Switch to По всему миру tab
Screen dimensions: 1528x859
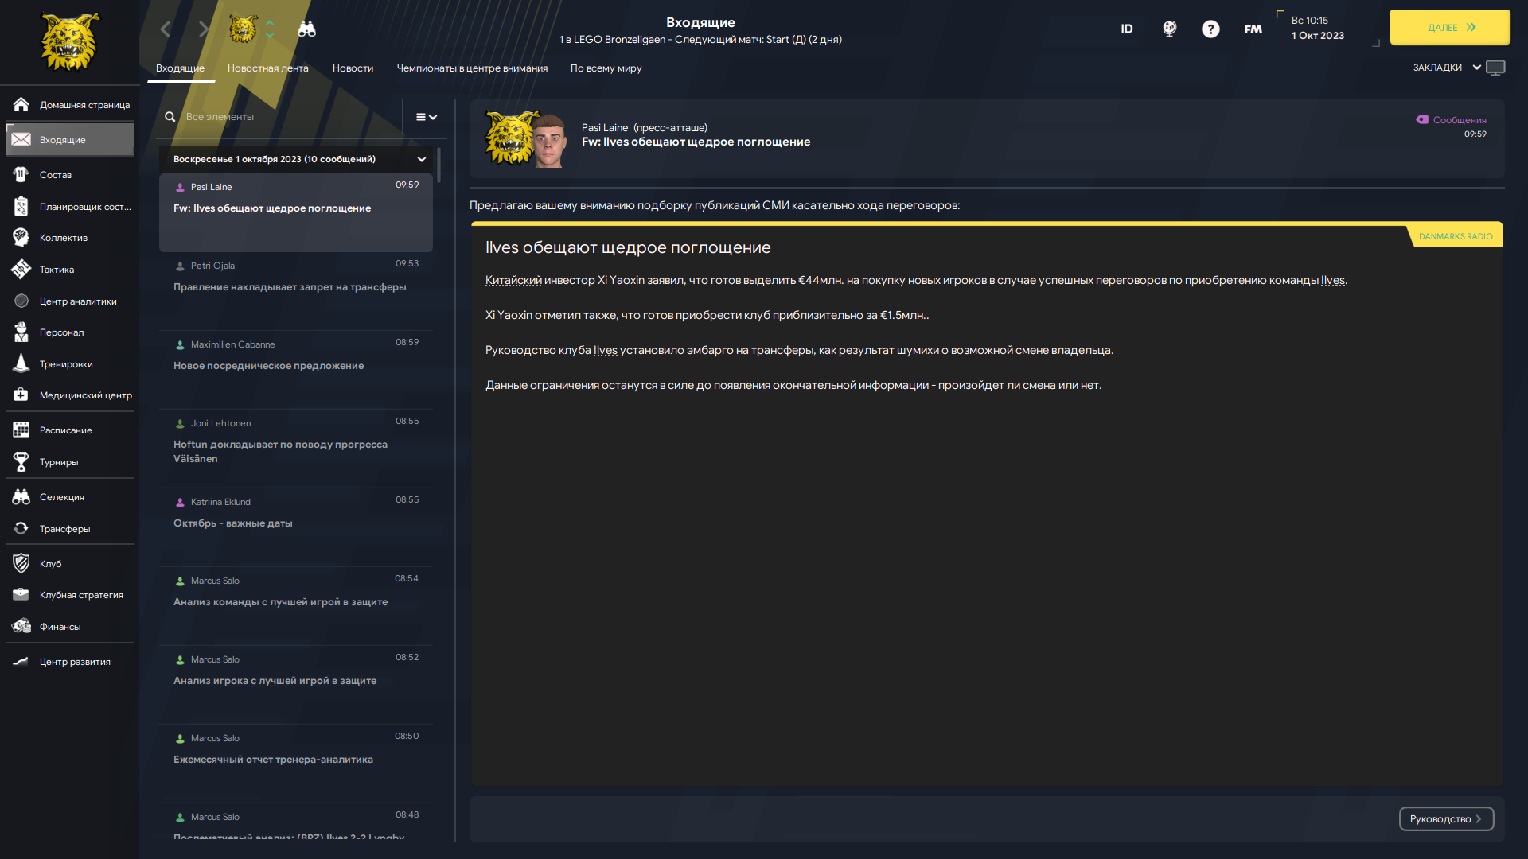(x=606, y=68)
